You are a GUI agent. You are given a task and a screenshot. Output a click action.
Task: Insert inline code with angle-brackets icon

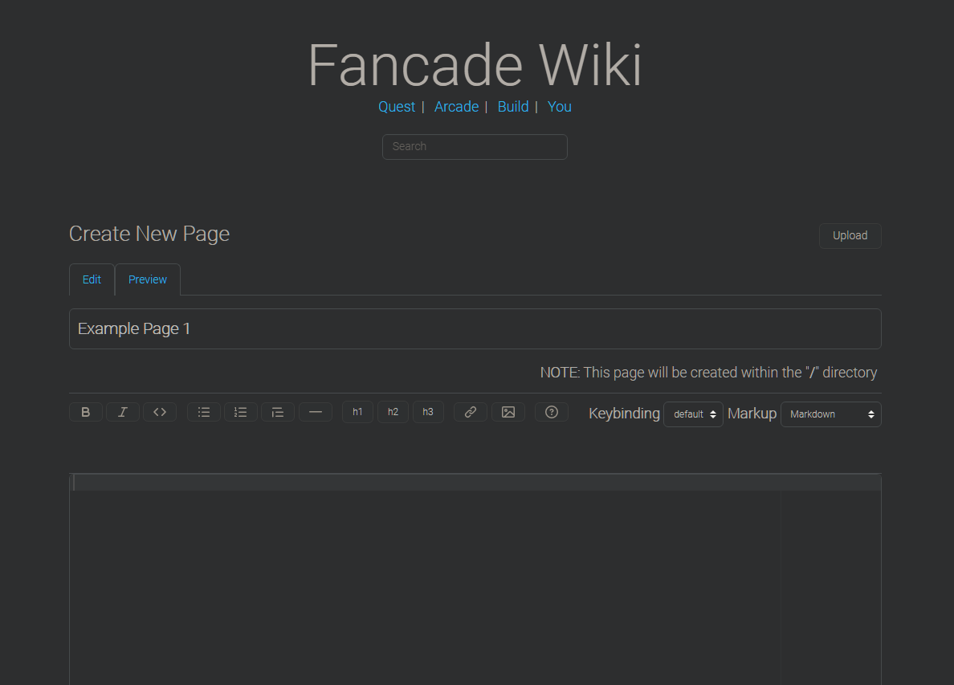(160, 412)
